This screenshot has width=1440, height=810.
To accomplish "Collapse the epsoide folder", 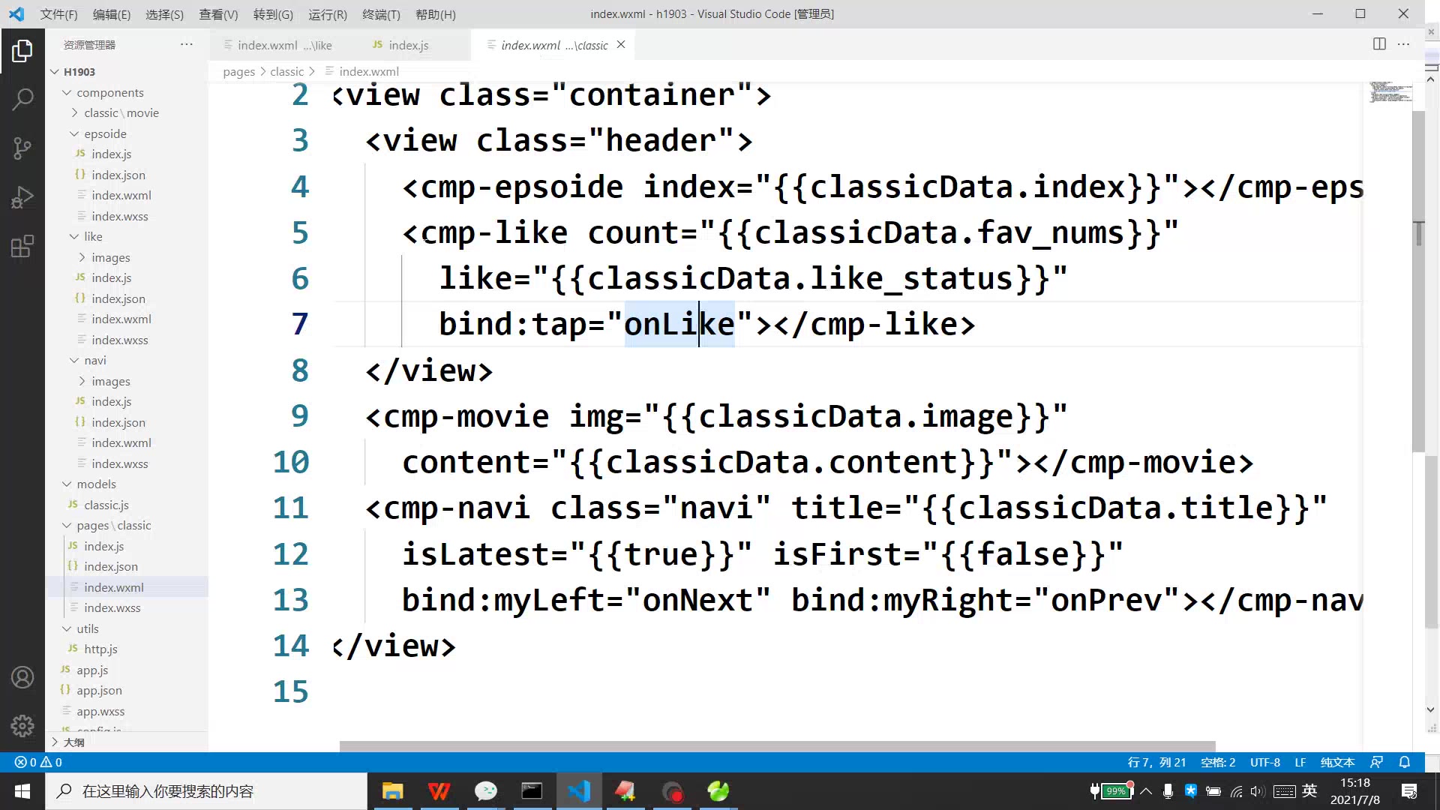I will point(104,133).
